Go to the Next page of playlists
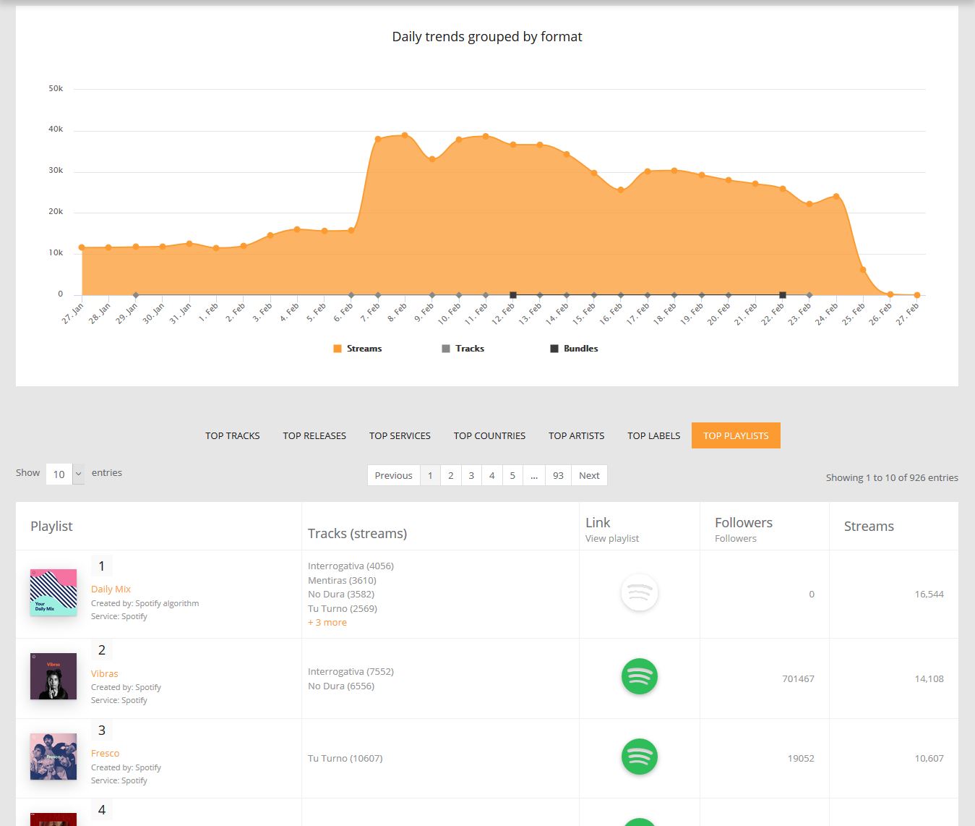 (x=589, y=475)
